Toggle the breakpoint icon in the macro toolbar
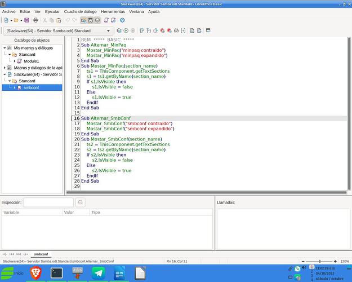This screenshot has width=352, height=282. point(163,30)
